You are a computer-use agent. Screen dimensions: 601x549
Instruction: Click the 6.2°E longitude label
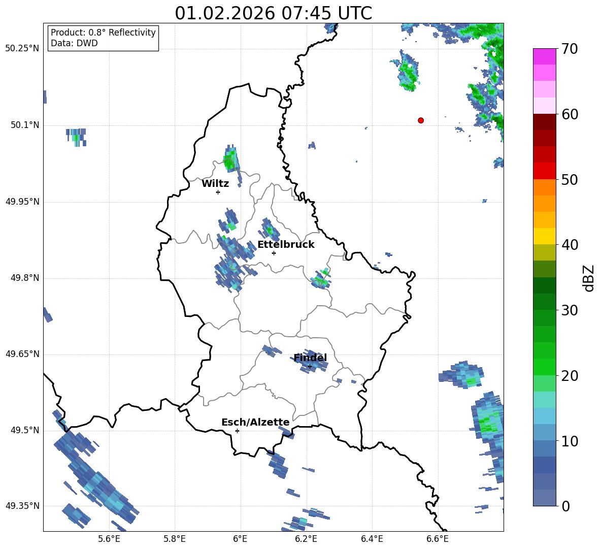(306, 539)
